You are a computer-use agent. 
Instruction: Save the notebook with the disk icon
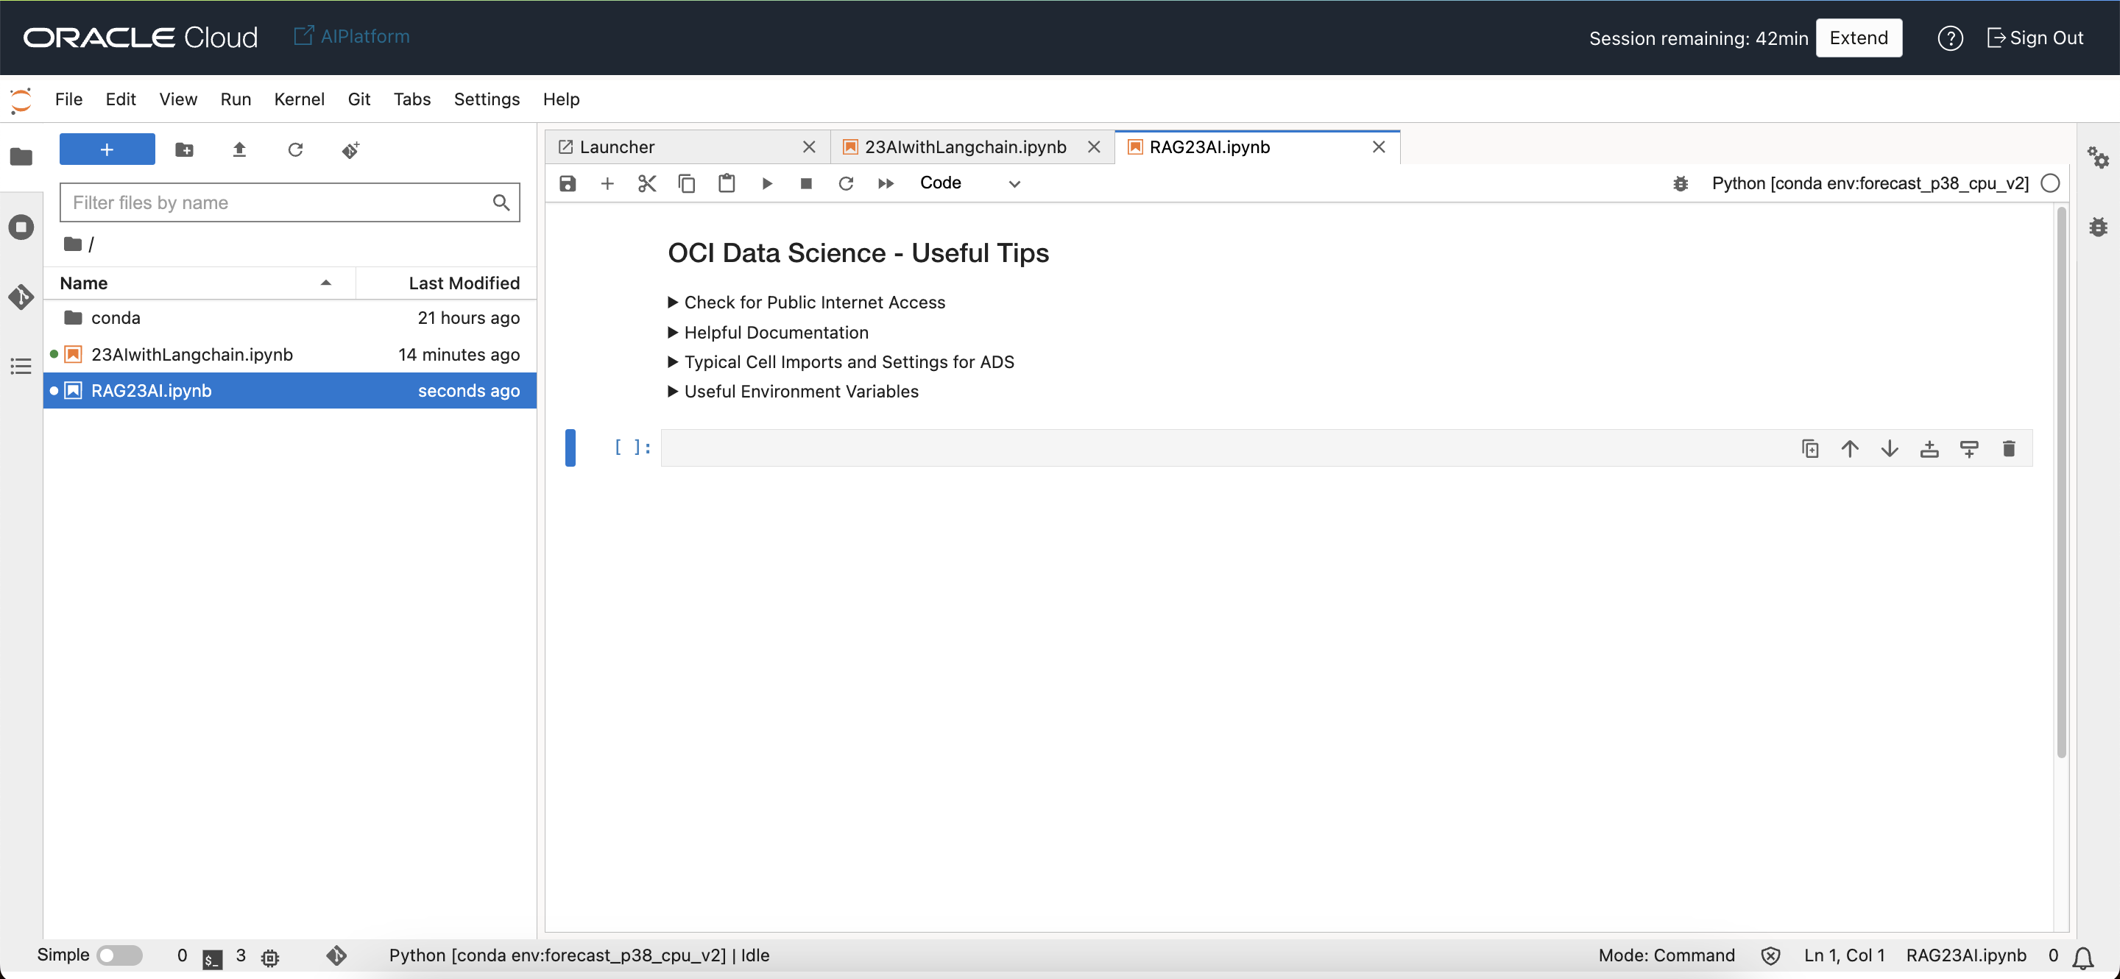[x=568, y=183]
